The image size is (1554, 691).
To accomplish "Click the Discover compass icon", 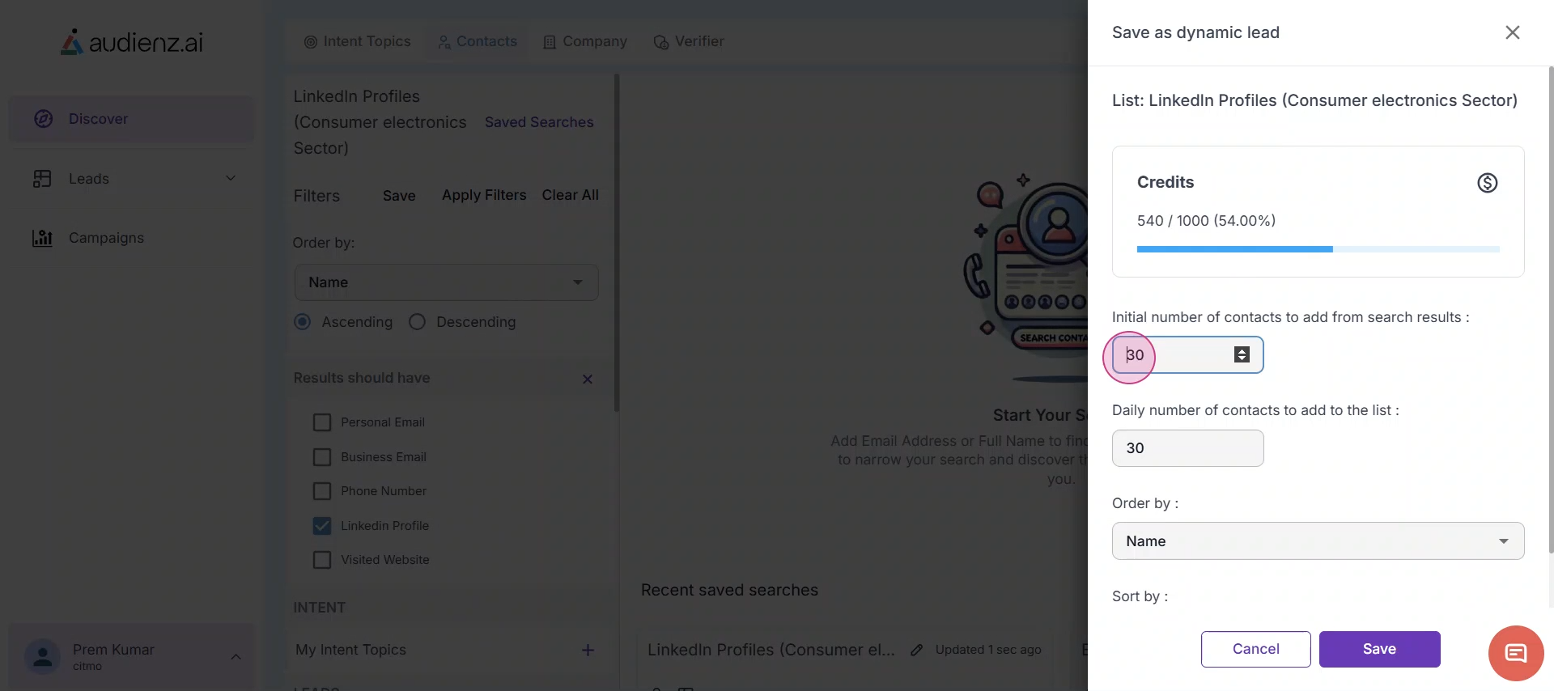I will [44, 119].
